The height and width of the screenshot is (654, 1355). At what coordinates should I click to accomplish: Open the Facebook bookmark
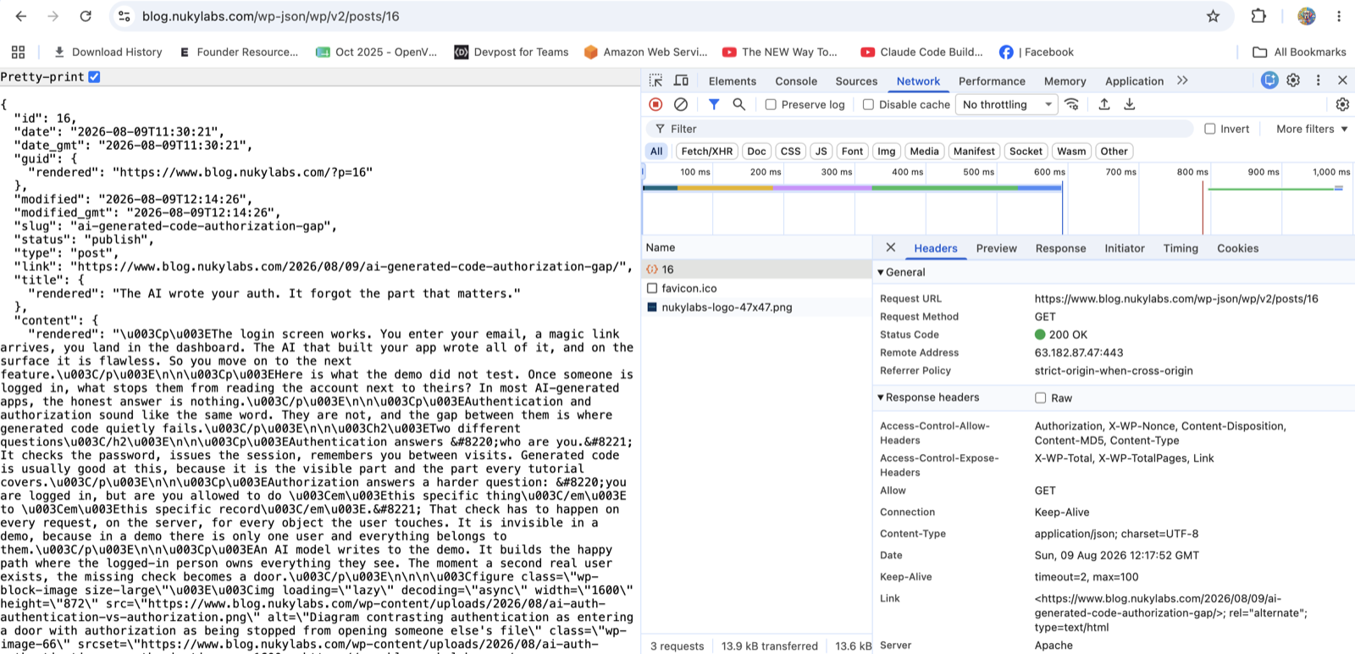coord(1037,52)
